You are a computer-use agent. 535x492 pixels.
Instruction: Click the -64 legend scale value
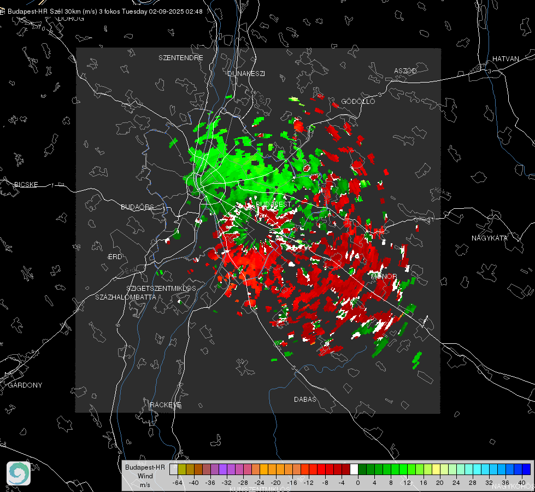[177, 483]
